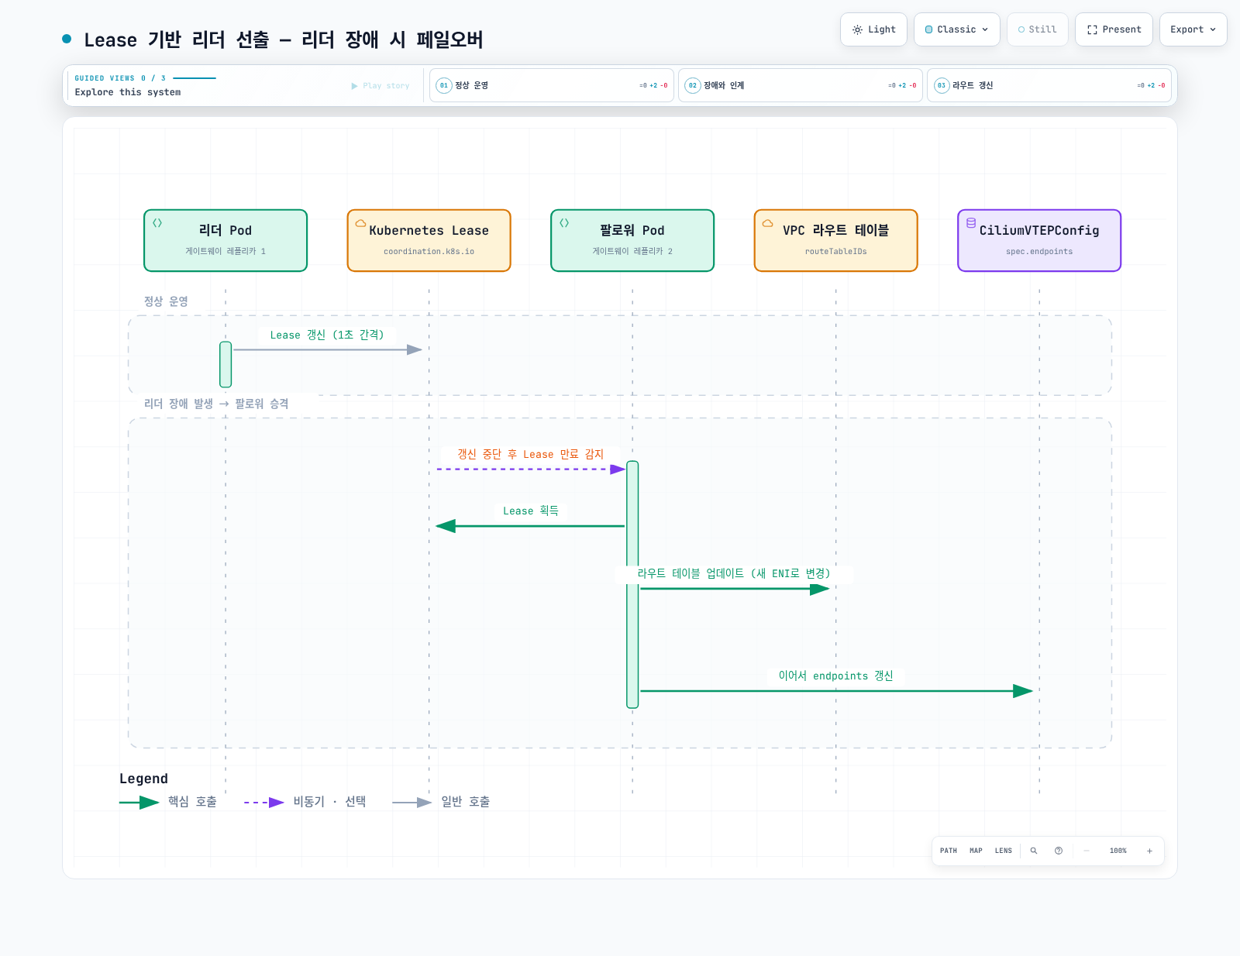Reset zoom via 100% label

1118,851
